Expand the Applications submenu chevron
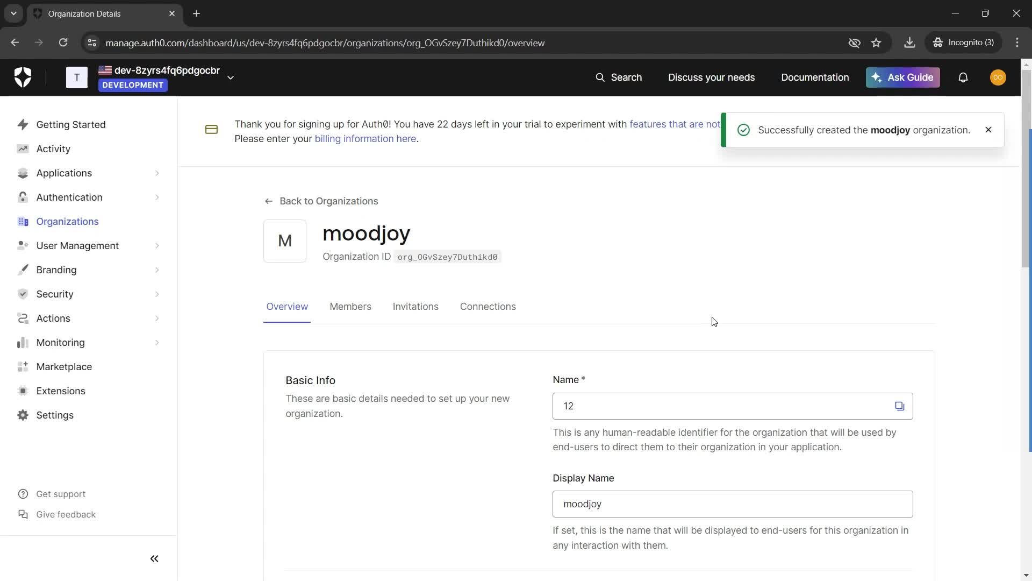Image resolution: width=1032 pixels, height=581 pixels. (x=157, y=173)
